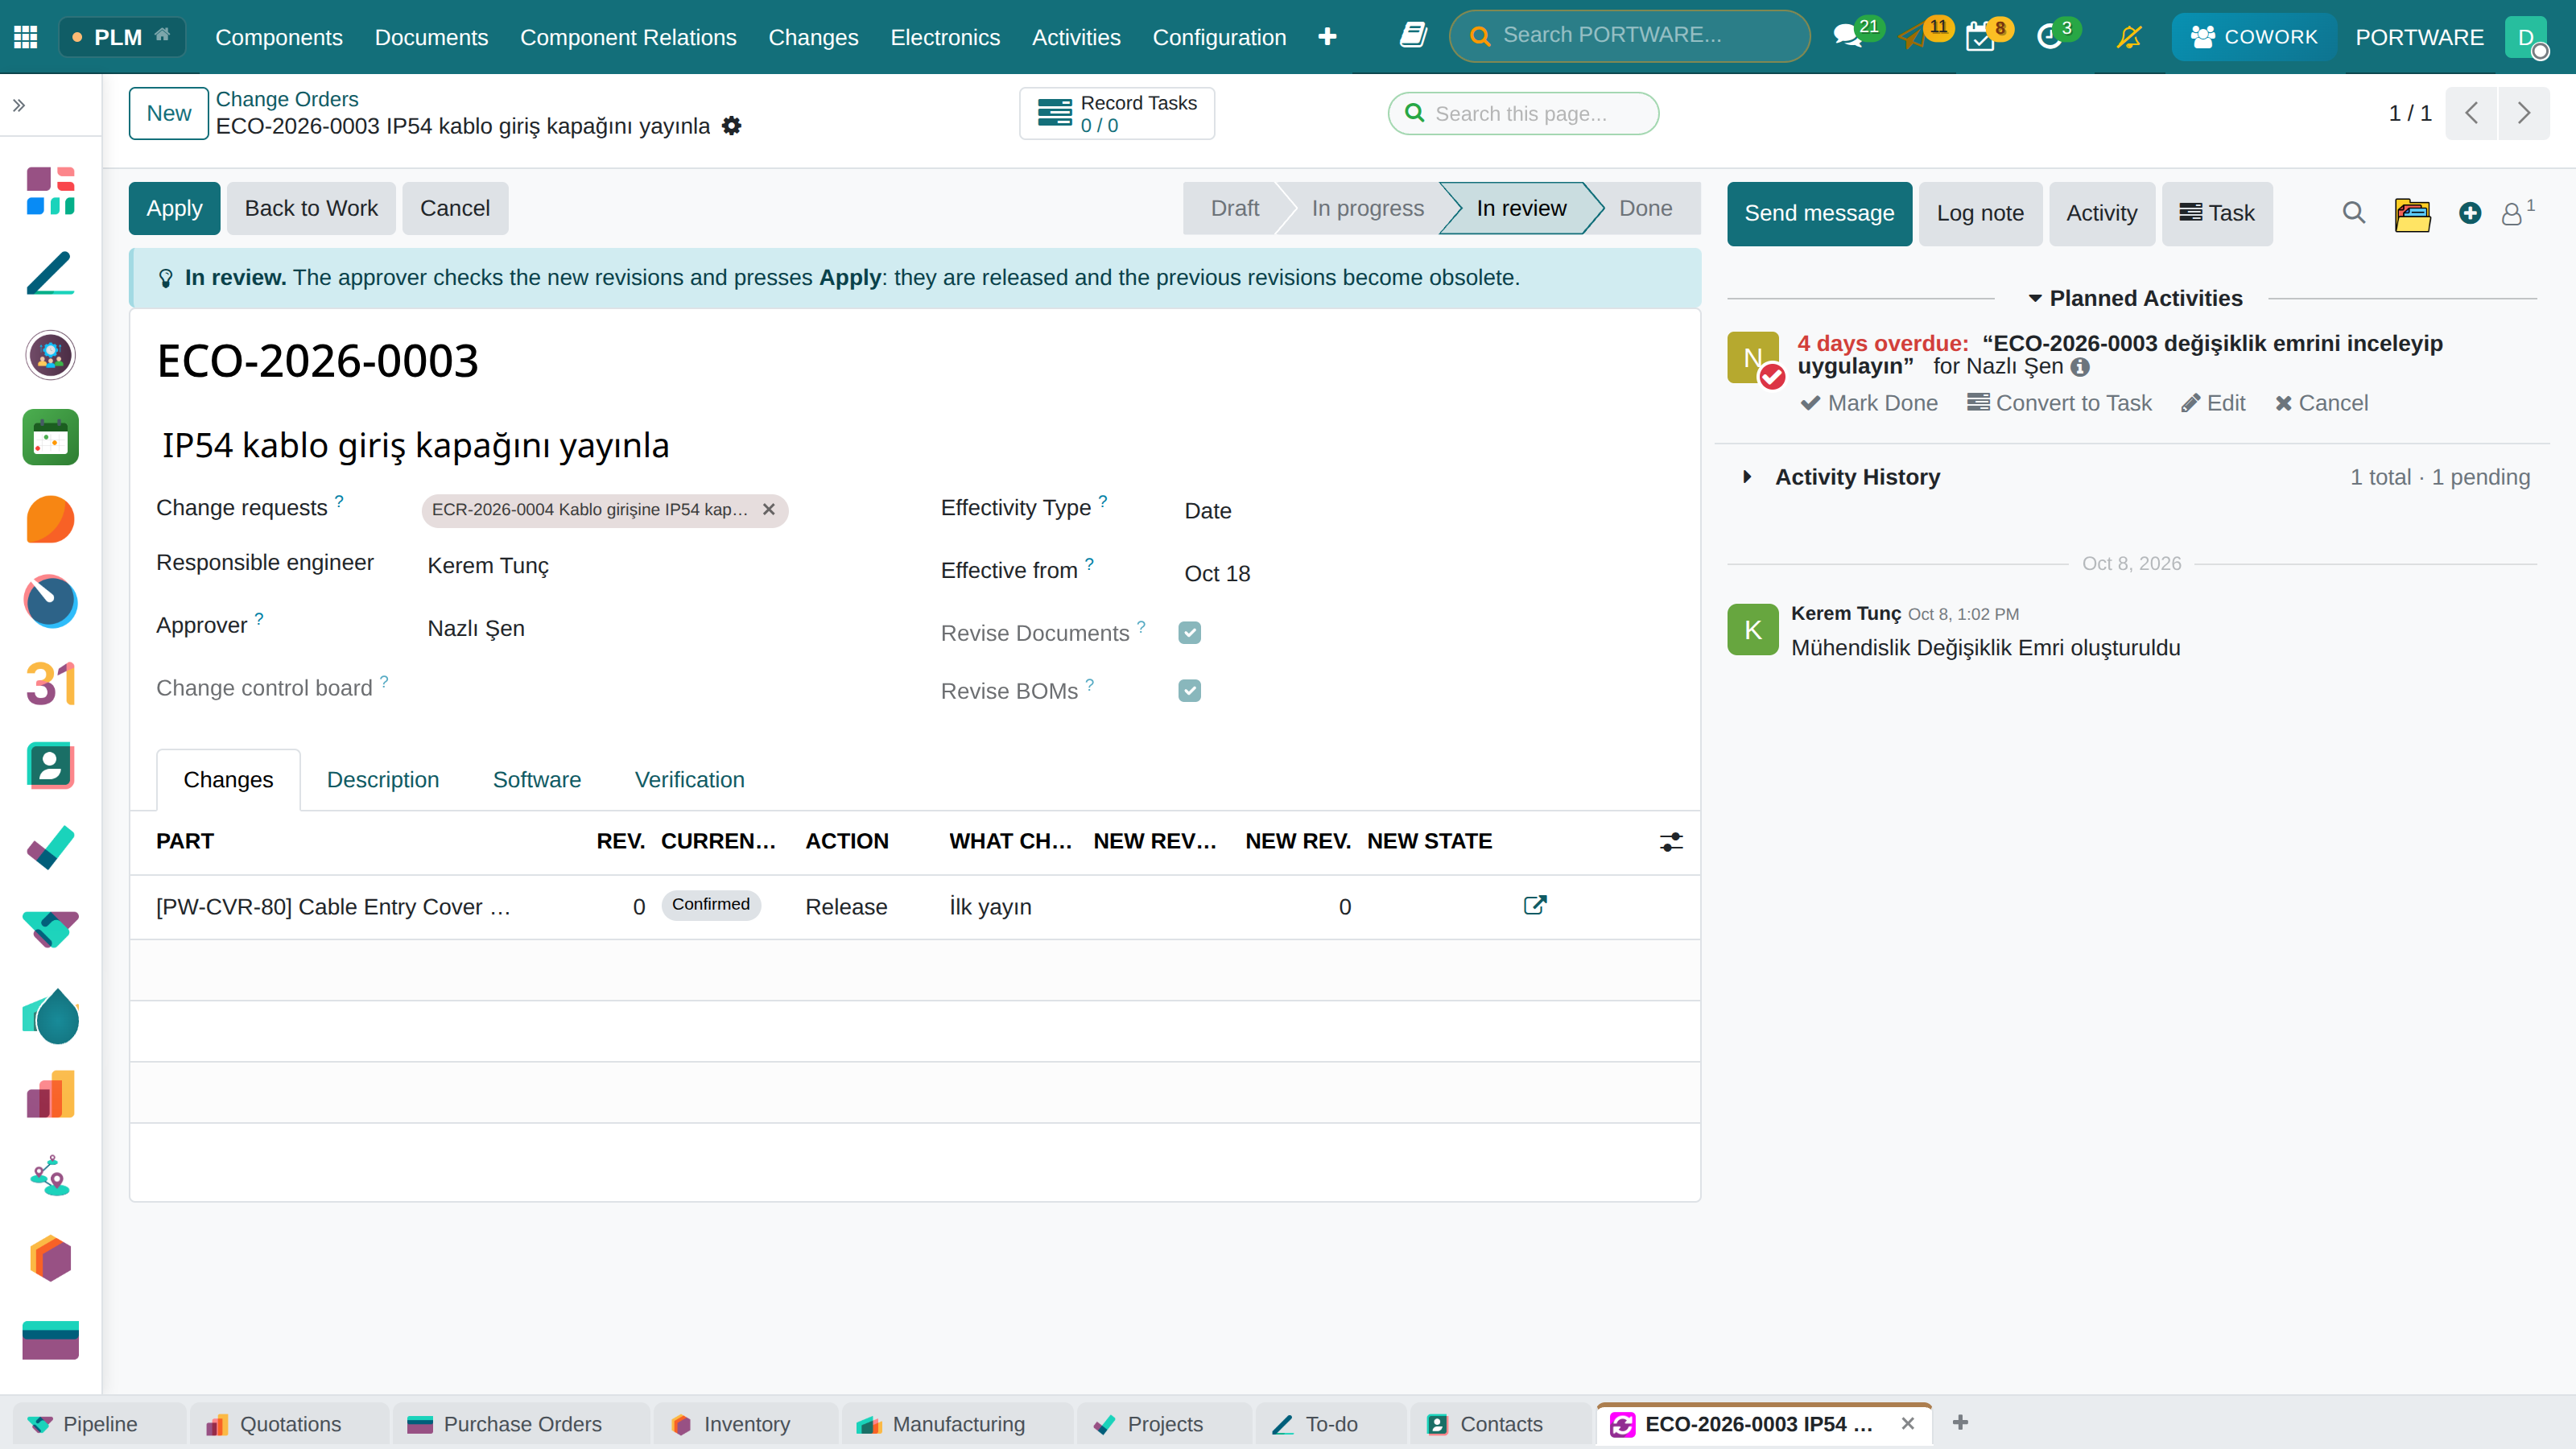The height and width of the screenshot is (1449, 2576).
Task: Toggle the Revise BOMs checkbox
Action: pyautogui.click(x=1189, y=691)
